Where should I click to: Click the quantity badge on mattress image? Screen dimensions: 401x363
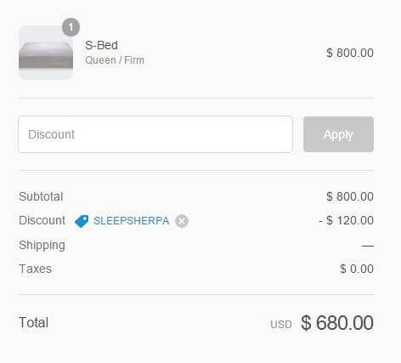point(71,27)
